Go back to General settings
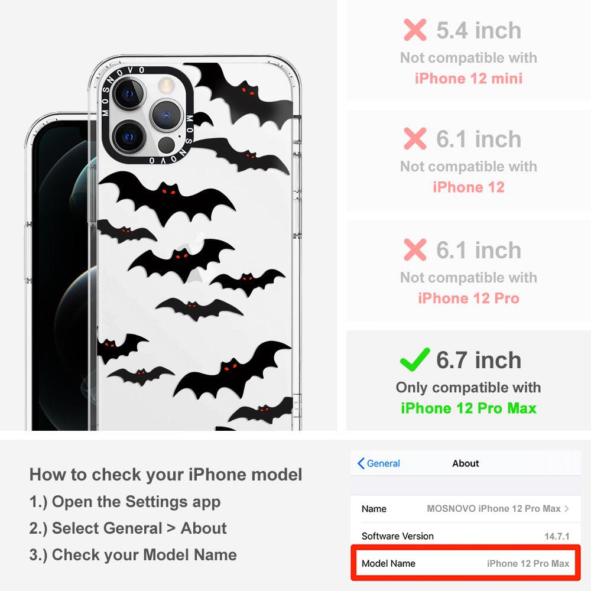 [x=379, y=463]
